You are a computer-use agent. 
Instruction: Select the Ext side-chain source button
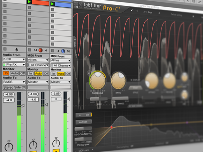tap(88, 115)
